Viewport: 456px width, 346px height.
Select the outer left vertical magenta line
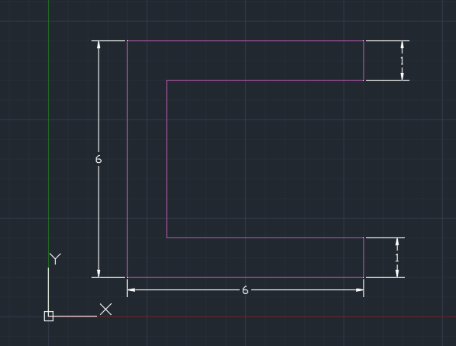[127, 159]
